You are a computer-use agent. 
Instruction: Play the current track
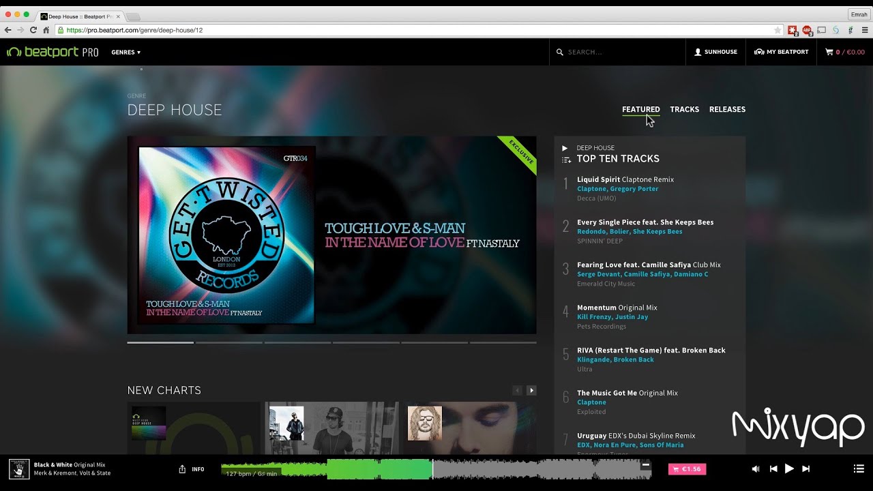(789, 468)
